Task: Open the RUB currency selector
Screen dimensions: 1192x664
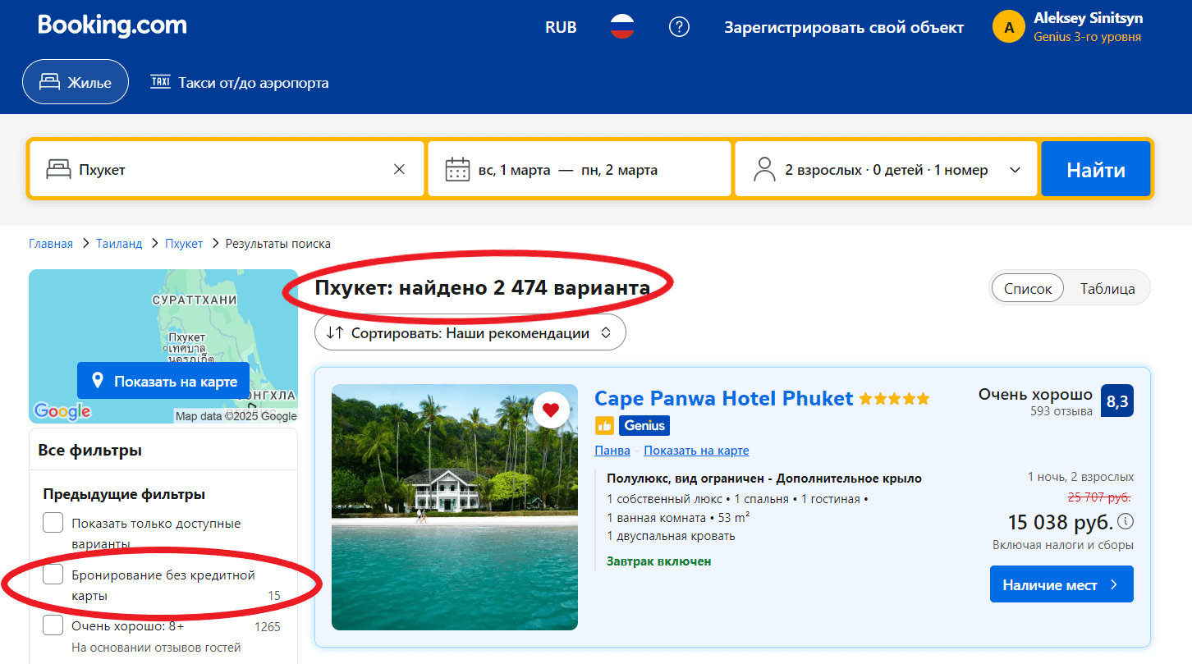Action: coord(561,27)
